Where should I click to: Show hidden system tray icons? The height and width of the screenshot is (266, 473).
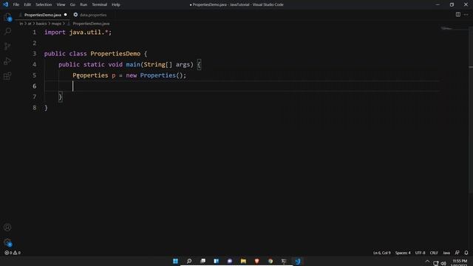tap(427, 262)
